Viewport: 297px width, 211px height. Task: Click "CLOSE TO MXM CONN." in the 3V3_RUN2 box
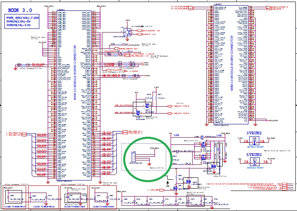point(104,207)
